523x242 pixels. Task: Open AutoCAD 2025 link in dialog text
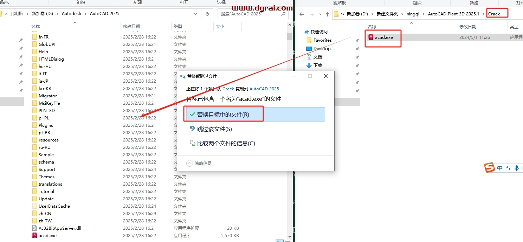coord(264,89)
